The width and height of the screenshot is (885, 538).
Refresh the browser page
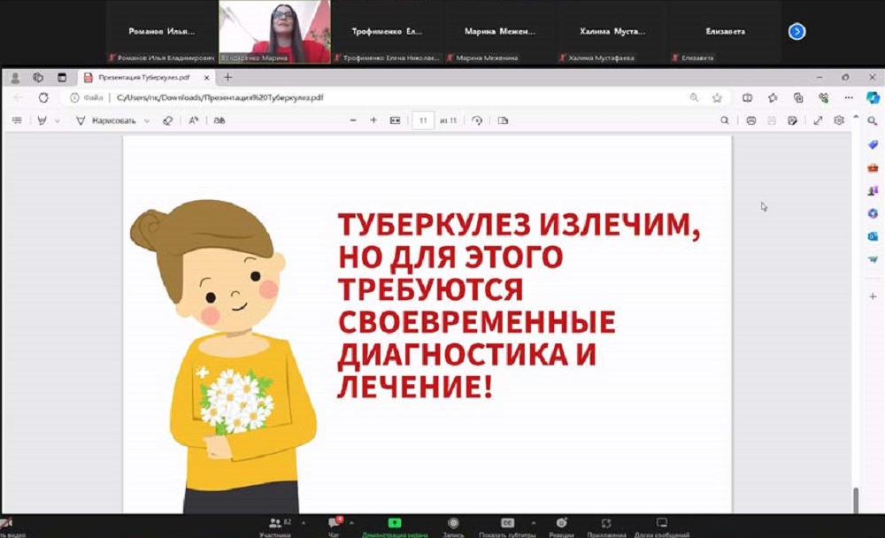[x=43, y=97]
